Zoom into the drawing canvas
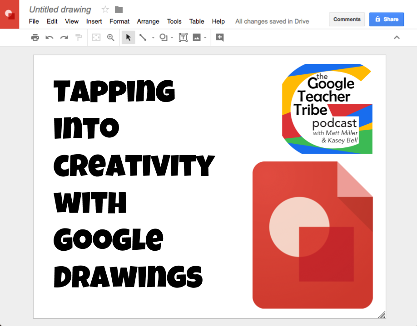 (111, 38)
